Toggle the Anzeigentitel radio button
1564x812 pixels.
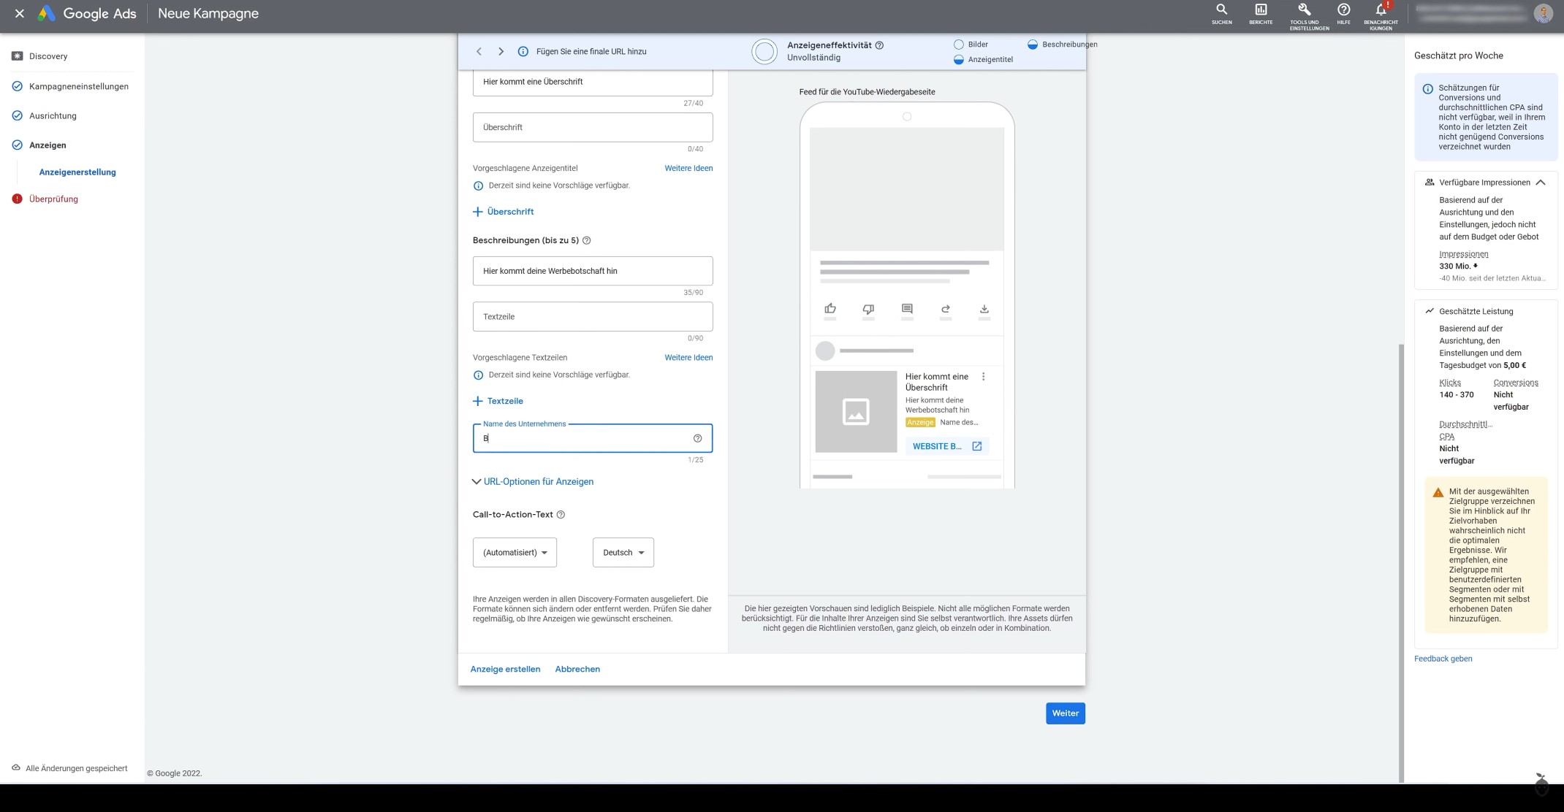(x=958, y=59)
